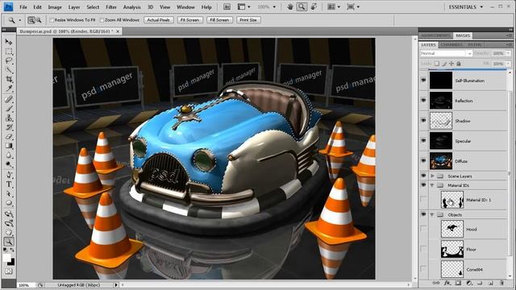Screen dimensions: 516x290
Task: Select the Eyedropper tool
Action: [x=9, y=89]
